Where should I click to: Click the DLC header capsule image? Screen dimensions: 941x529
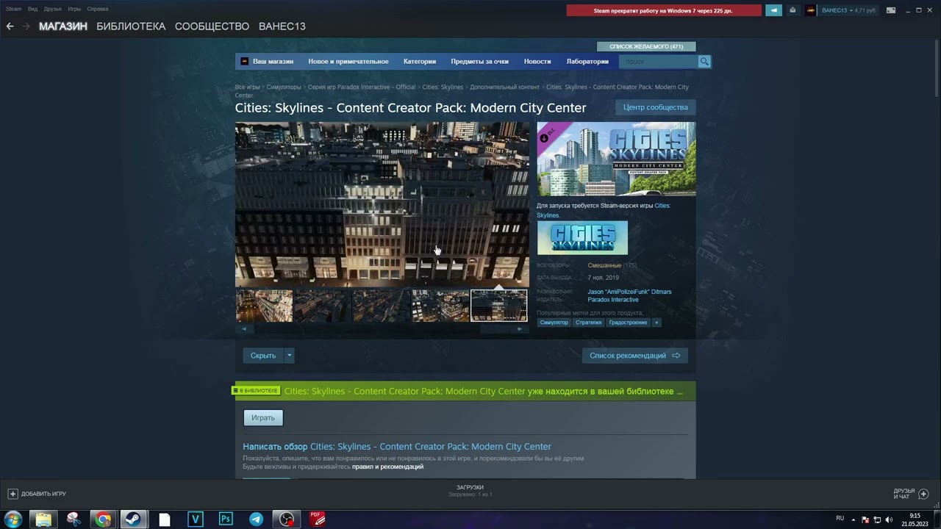[616, 159]
